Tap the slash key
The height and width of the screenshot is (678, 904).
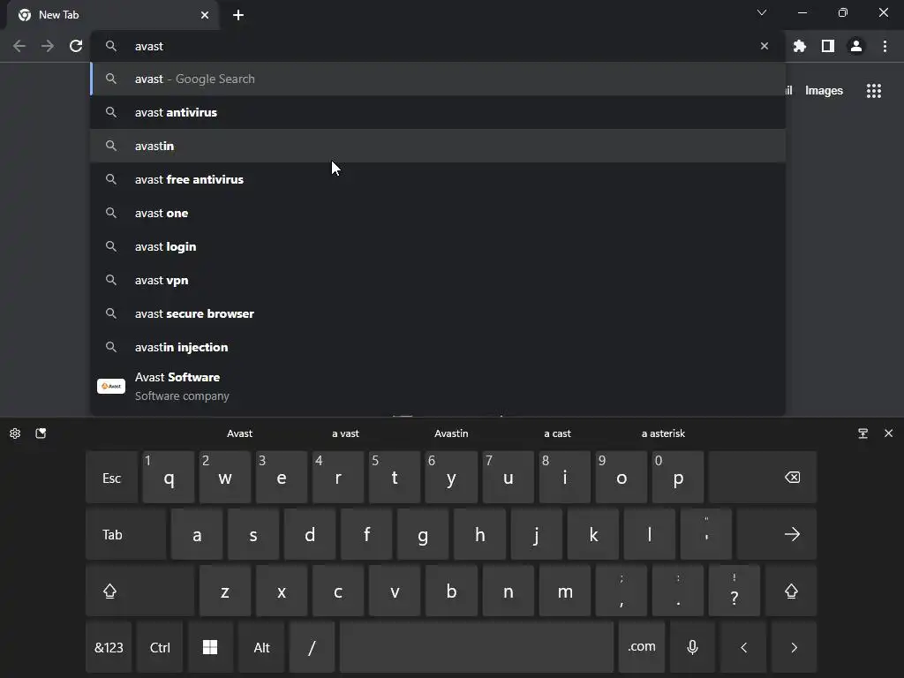pyautogui.click(x=312, y=647)
